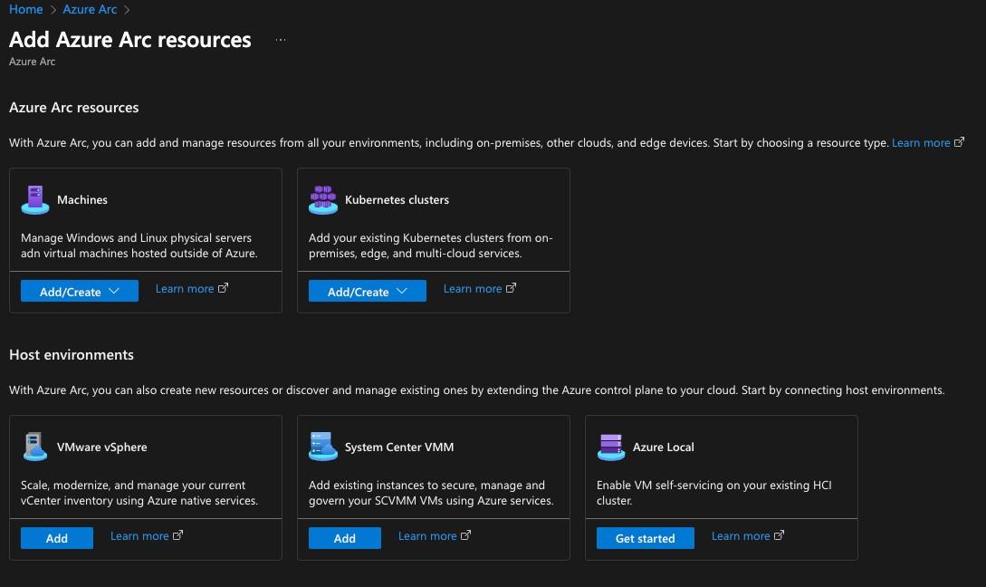Viewport: 986px width, 587px height.
Task: Click 'Enable VM self-servicing' description
Action: [x=714, y=493]
